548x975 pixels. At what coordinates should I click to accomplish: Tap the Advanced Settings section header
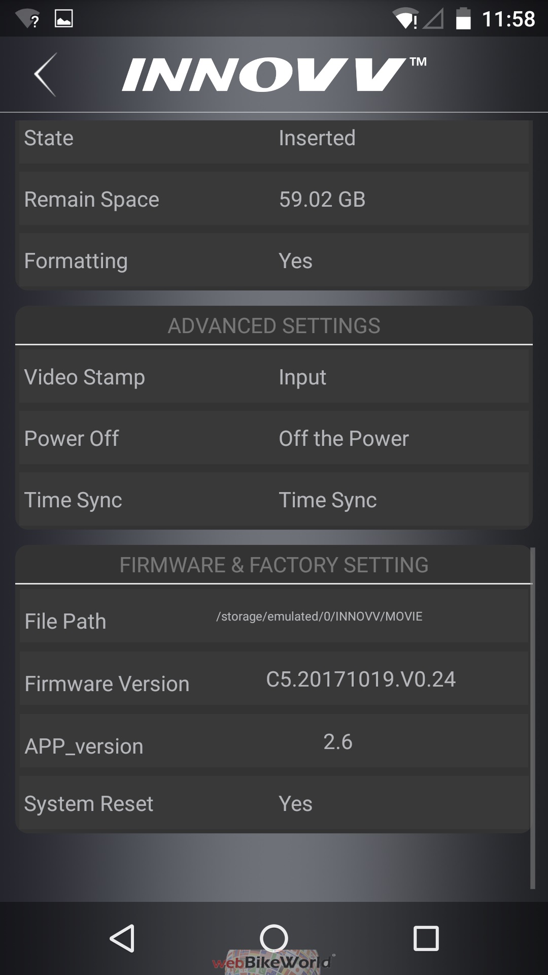[x=274, y=326]
